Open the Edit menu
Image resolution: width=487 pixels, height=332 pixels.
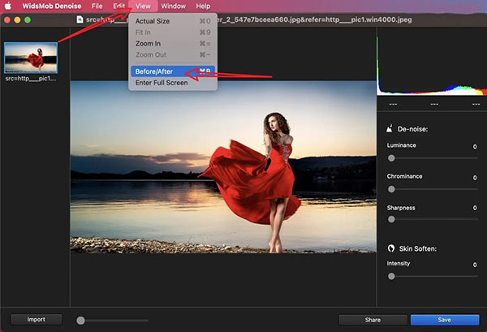(x=119, y=6)
